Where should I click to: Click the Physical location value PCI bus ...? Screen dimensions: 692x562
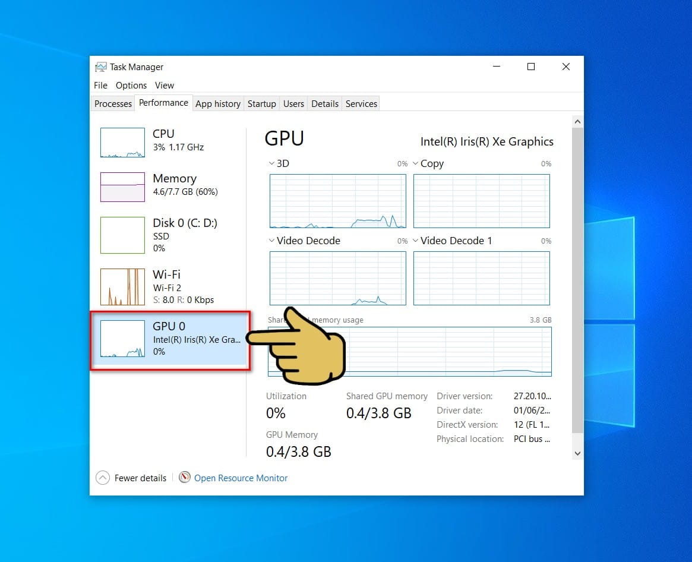tap(532, 439)
